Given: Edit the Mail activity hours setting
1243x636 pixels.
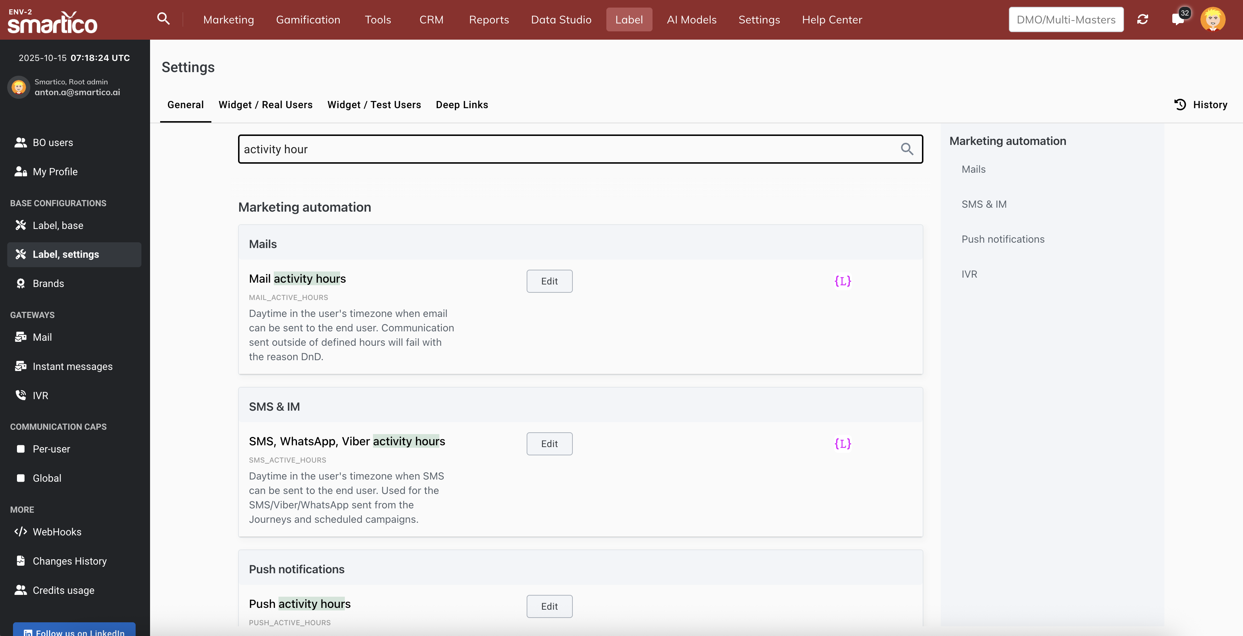Looking at the screenshot, I should pyautogui.click(x=549, y=281).
